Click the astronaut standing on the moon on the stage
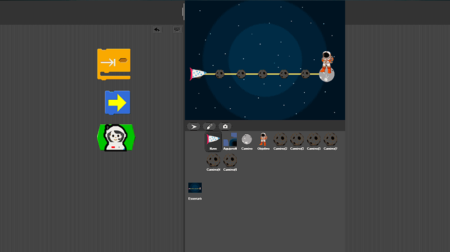 click(327, 61)
